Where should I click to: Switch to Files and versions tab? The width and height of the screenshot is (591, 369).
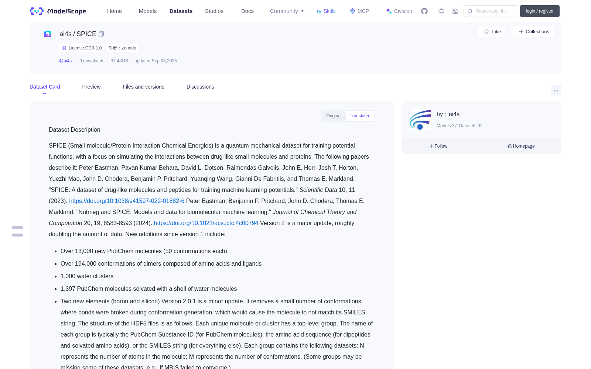(143, 87)
